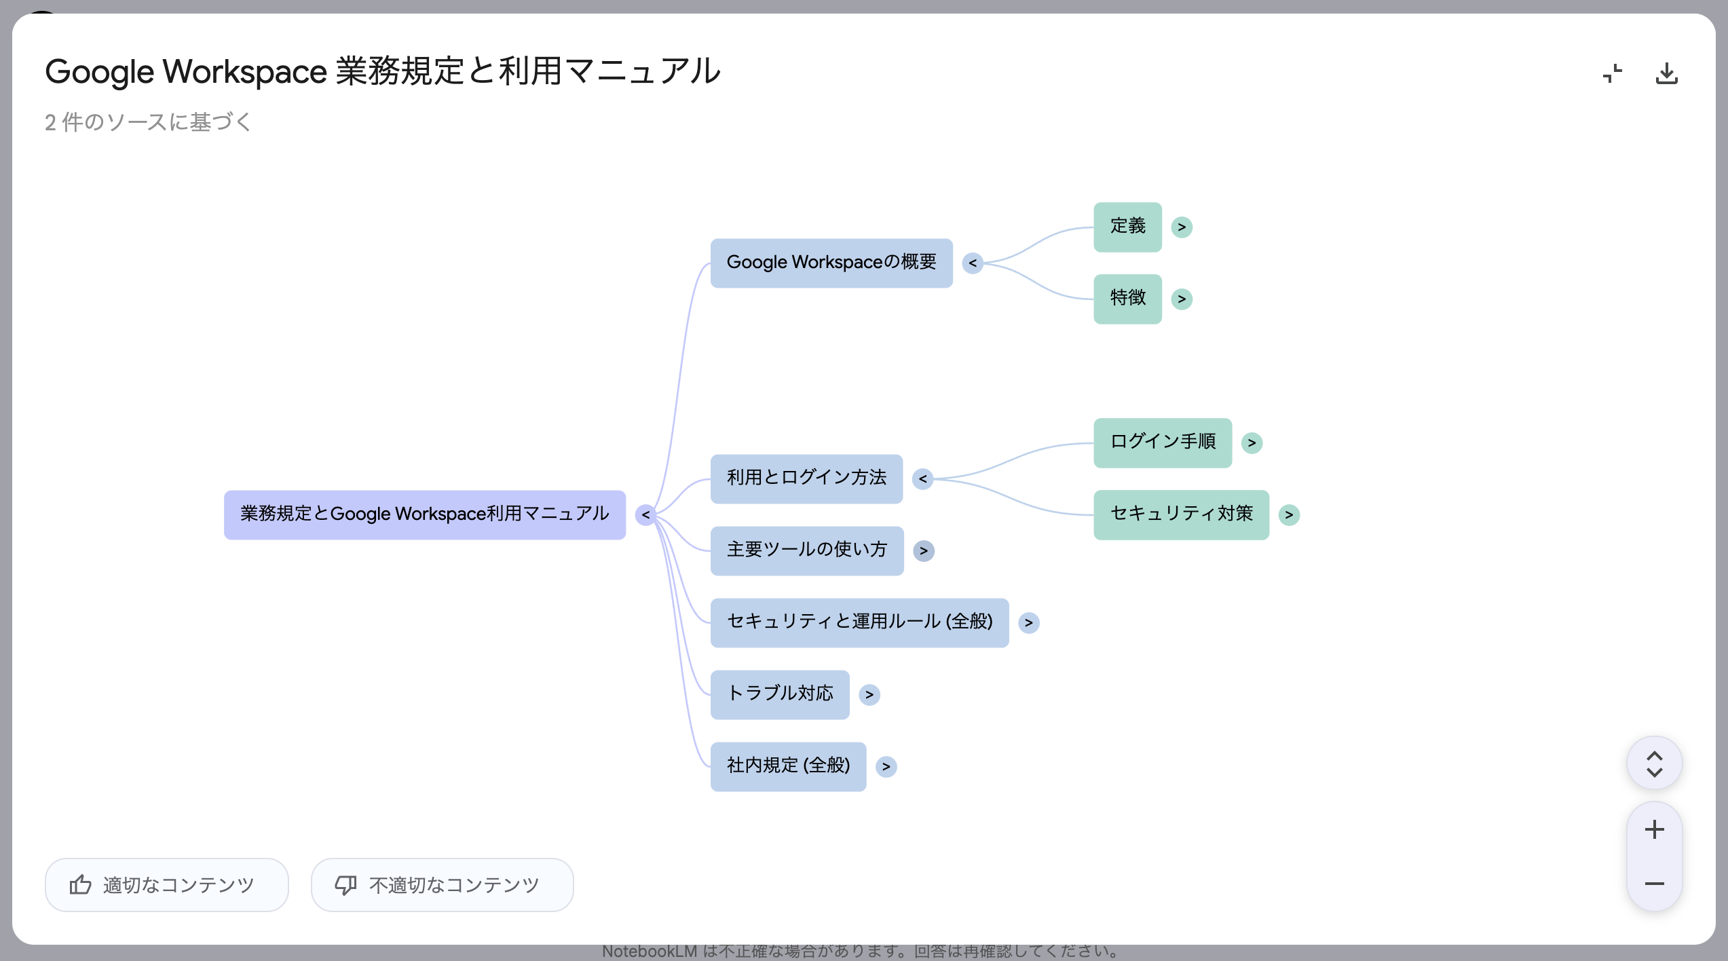
Task: Click the 不適切なコンテンツ feedback button
Action: pos(441,884)
